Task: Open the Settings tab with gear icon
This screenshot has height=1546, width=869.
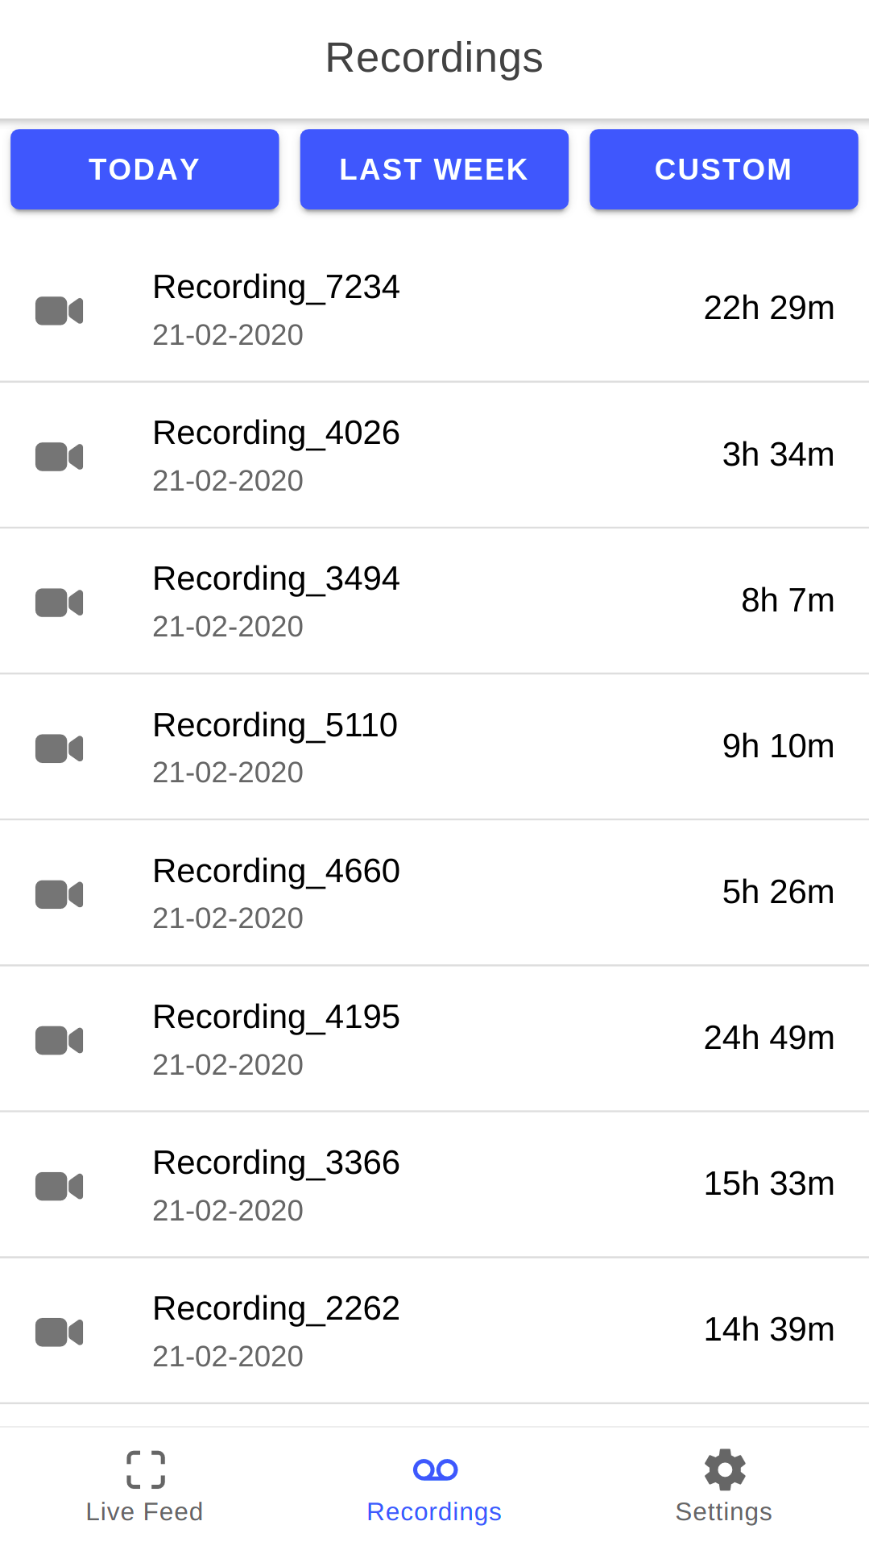Action: (723, 1487)
